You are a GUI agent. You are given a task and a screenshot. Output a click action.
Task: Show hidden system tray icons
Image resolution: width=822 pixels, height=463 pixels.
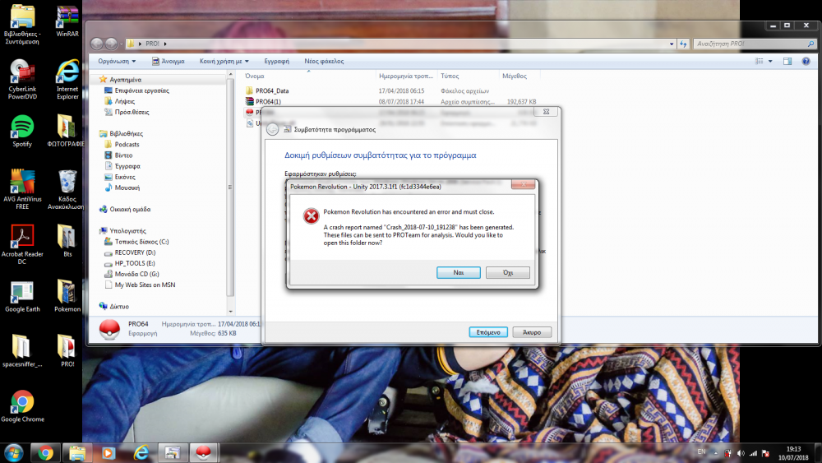716,453
